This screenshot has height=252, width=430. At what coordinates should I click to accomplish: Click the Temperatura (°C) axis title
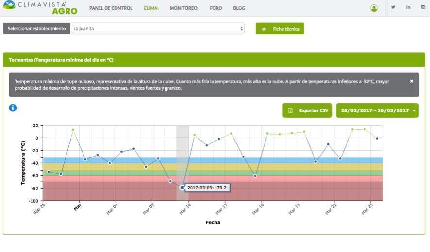[x=23, y=163]
